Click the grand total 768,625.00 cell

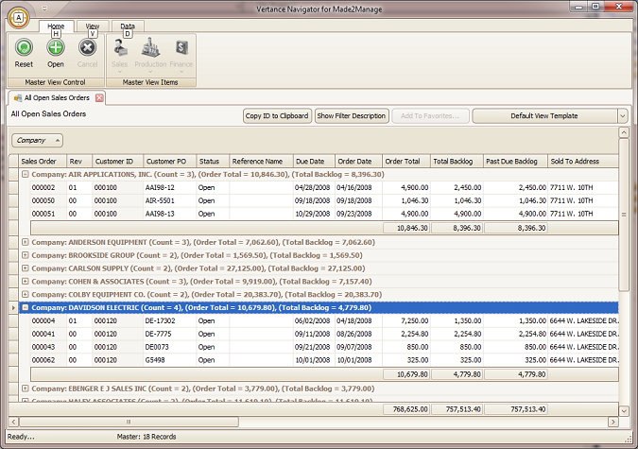tap(406, 409)
